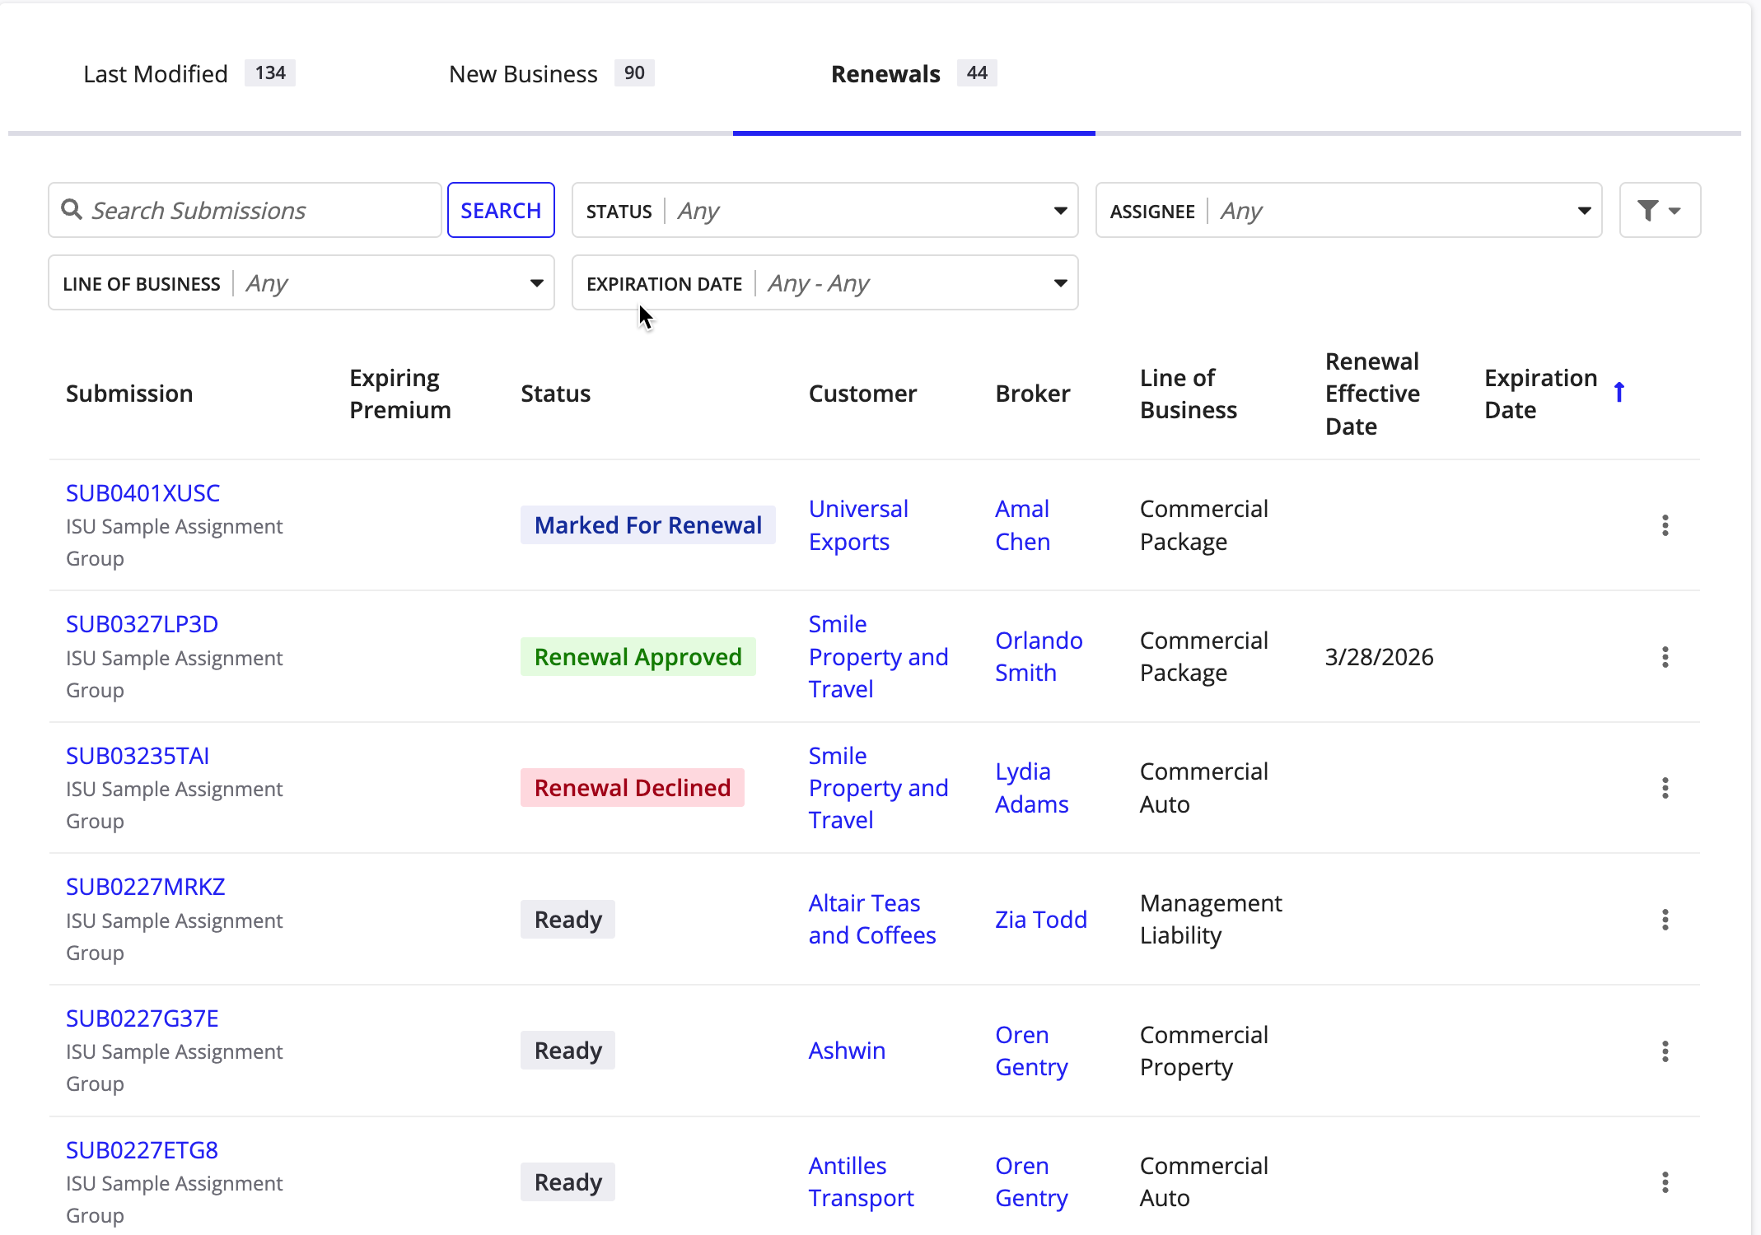Open row actions menu for SUB0227G37E
This screenshot has width=1761, height=1235.
pyautogui.click(x=1665, y=1051)
